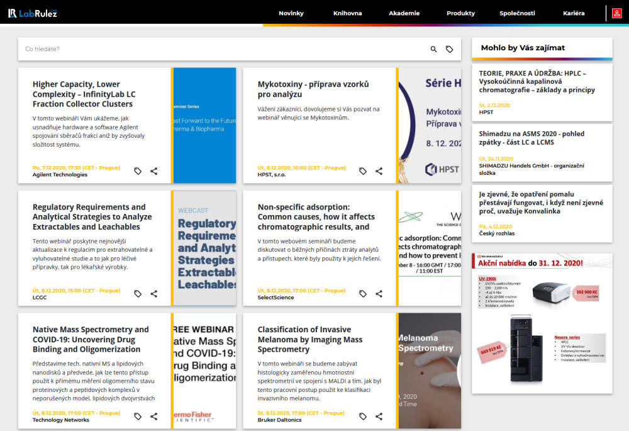
Task: Click 'Bruker Daltonics' organizer name
Action: (x=279, y=420)
